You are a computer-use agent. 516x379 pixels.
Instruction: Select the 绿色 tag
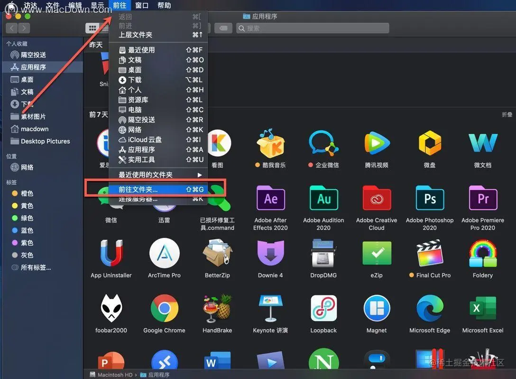42,218
